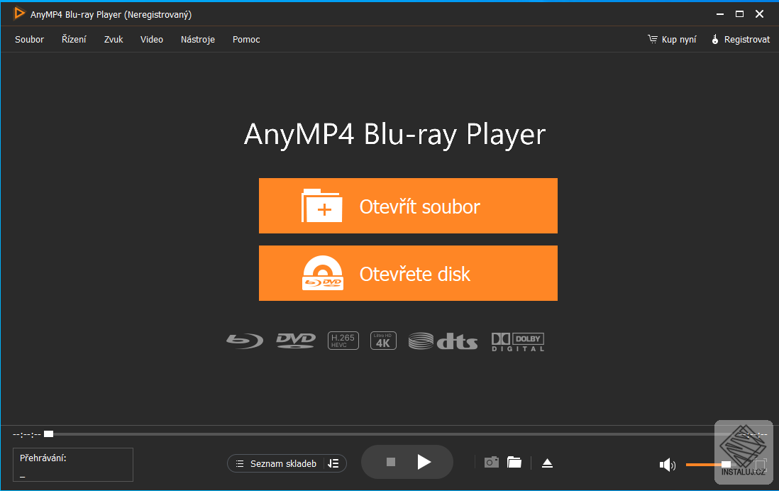This screenshot has height=491, width=779.
Task: Click the Registrovat link
Action: point(746,39)
